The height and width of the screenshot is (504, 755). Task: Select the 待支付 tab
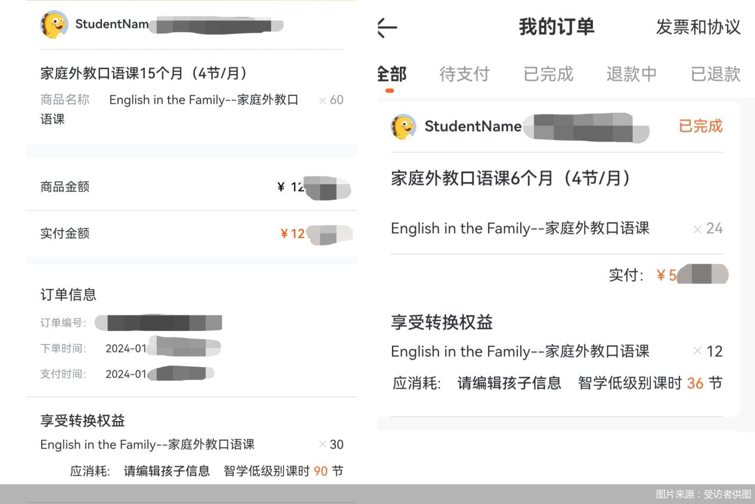(465, 74)
